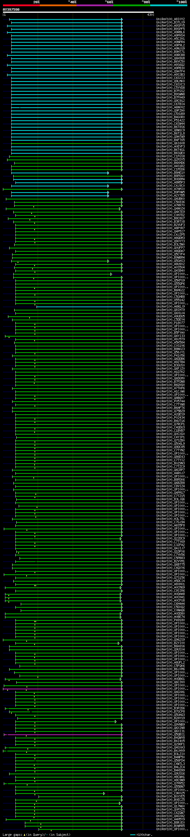190x837 pixels.
Task: Select hit label UniRef100_Q8W1C9
Action: tap(170, 130)
